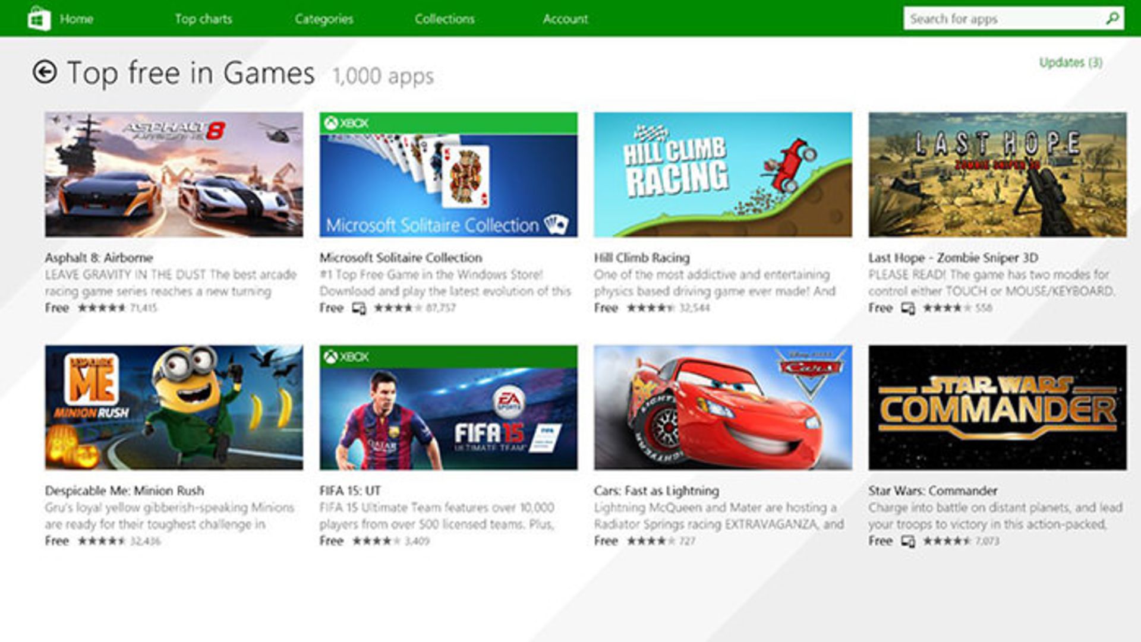Screen dimensions: 1141x642
Task: Click the back arrow beside Top free
Action: pos(45,72)
